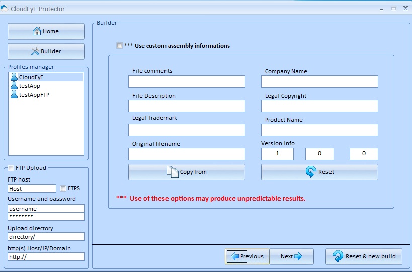Enable the FTPS checkbox

63,188
